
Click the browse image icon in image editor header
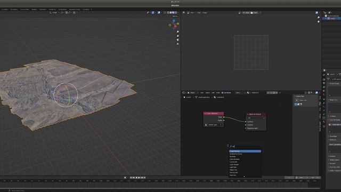pyautogui.click(x=240, y=13)
